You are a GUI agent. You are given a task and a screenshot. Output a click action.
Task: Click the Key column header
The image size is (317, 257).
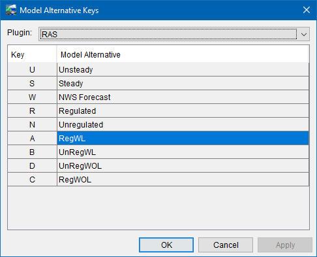32,54
